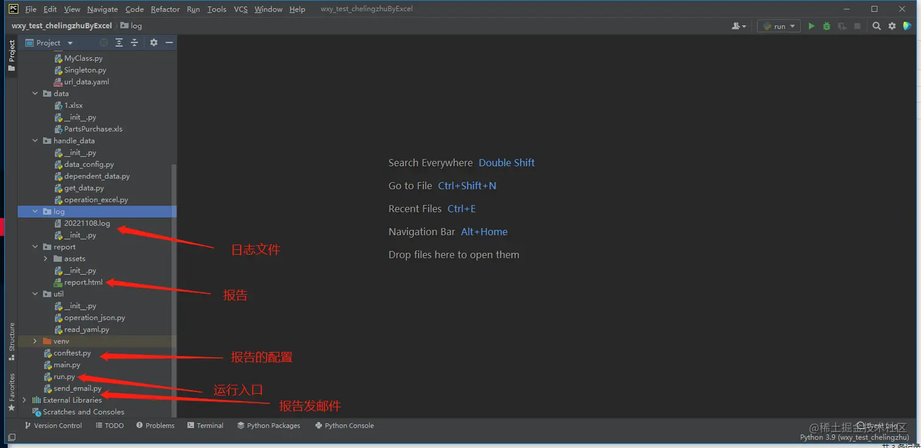Open the Code With Me user icon
The image size is (921, 448).
click(x=739, y=26)
